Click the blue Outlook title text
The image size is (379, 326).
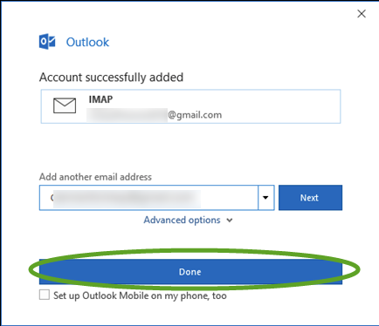pyautogui.click(x=87, y=42)
